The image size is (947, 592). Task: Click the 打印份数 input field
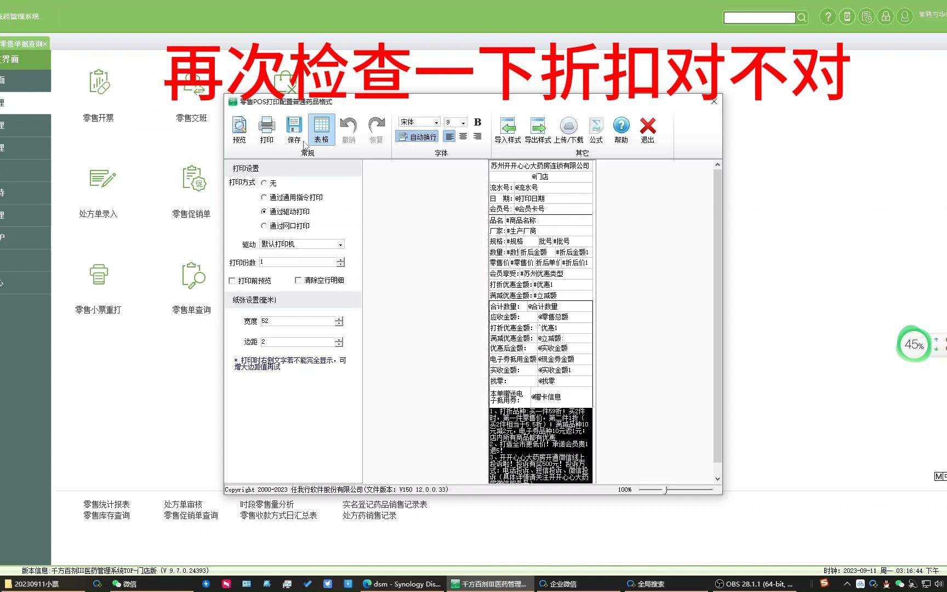click(x=298, y=263)
